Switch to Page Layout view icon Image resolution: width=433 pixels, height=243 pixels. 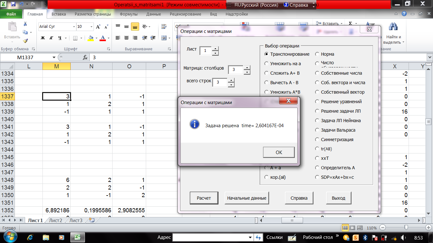pyautogui.click(x=352, y=228)
